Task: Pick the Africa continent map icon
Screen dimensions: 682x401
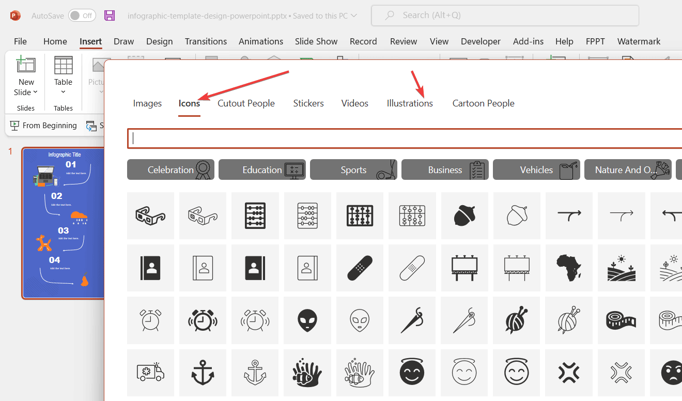Action: (x=569, y=268)
